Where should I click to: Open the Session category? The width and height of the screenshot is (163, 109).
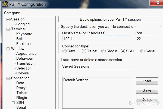18,19
